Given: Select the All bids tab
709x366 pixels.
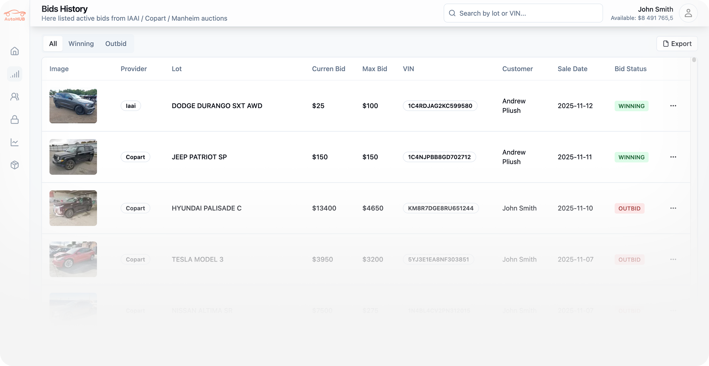Looking at the screenshot, I should pyautogui.click(x=53, y=43).
